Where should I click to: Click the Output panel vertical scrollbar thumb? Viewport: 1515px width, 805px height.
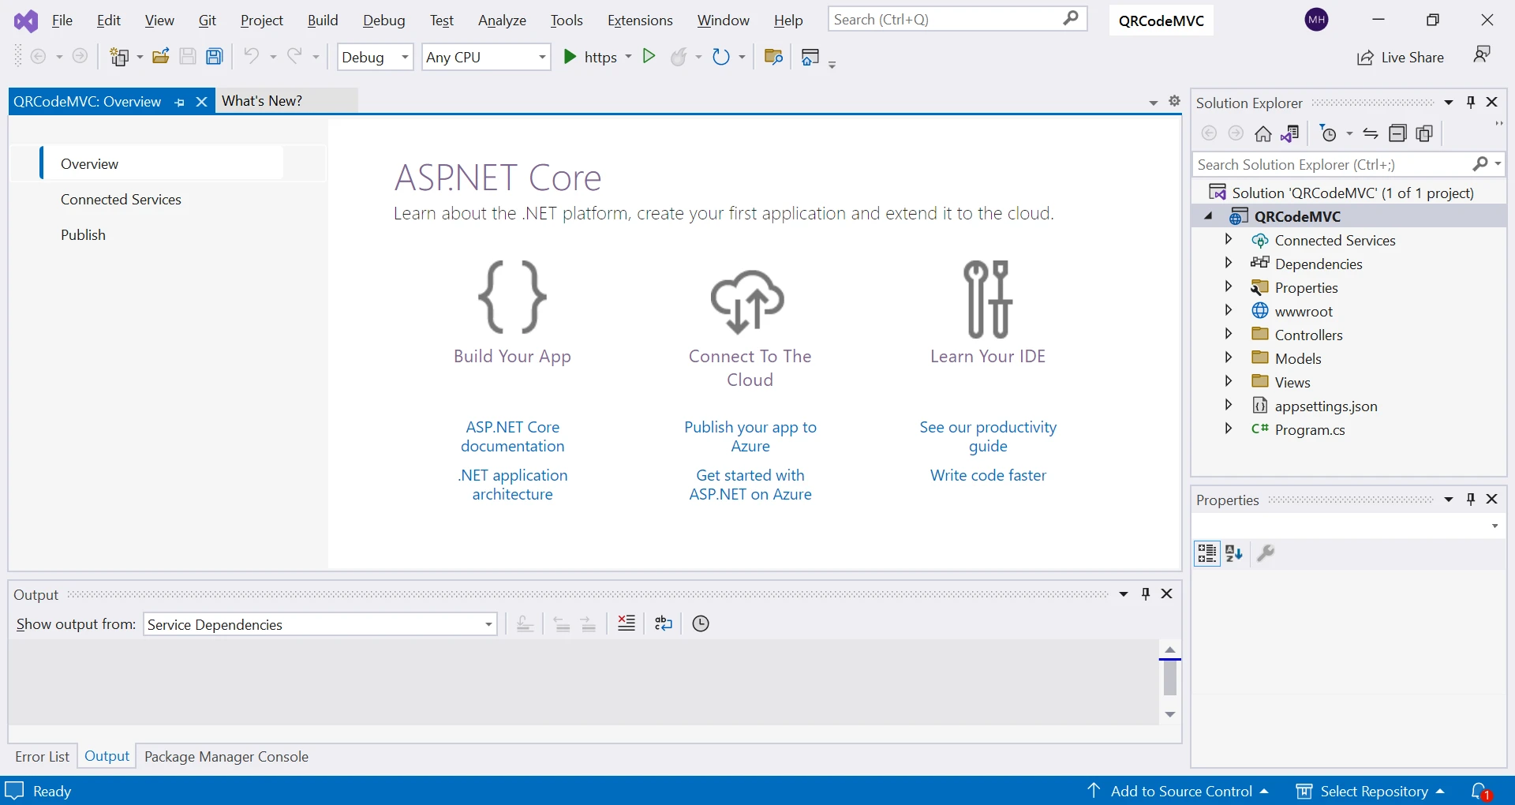[x=1170, y=679]
